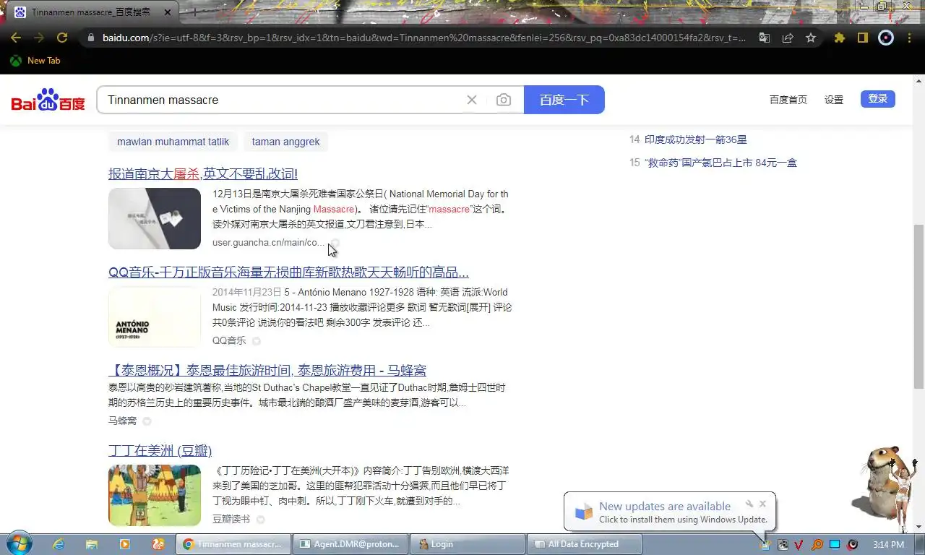The height and width of the screenshot is (555, 925).
Task: Open Chrome three-dot menu
Action: (x=910, y=38)
